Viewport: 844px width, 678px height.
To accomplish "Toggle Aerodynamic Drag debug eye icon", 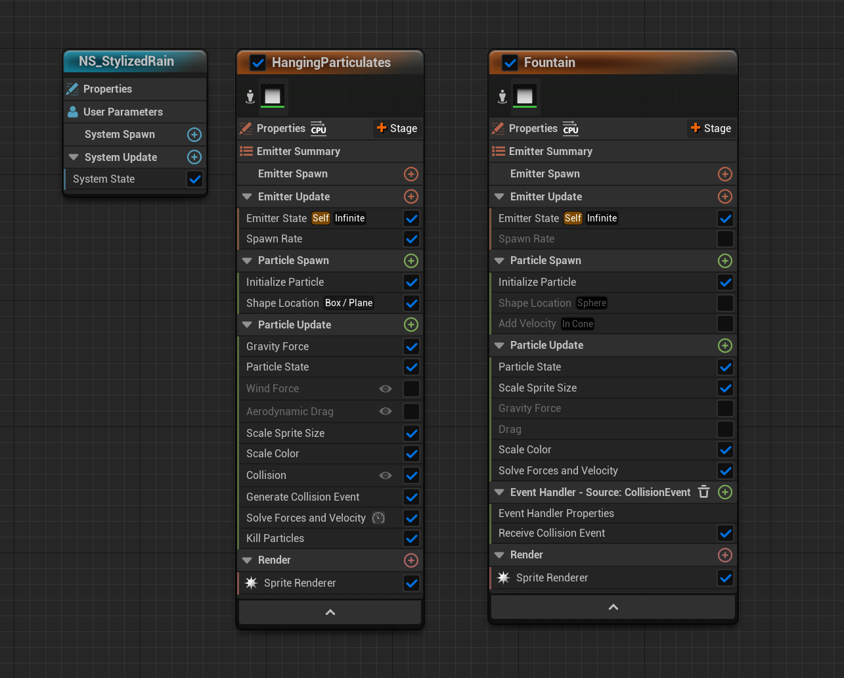I will tap(386, 411).
